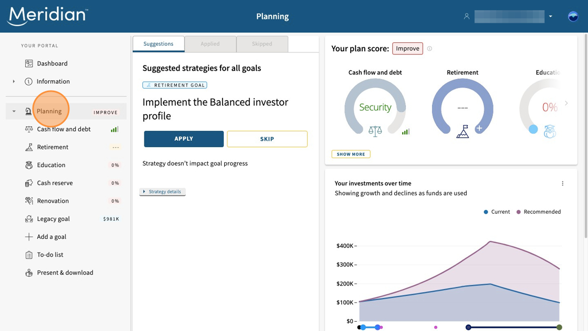This screenshot has height=331, width=588.
Task: Click the green timeline handle at chart end
Action: (x=559, y=327)
